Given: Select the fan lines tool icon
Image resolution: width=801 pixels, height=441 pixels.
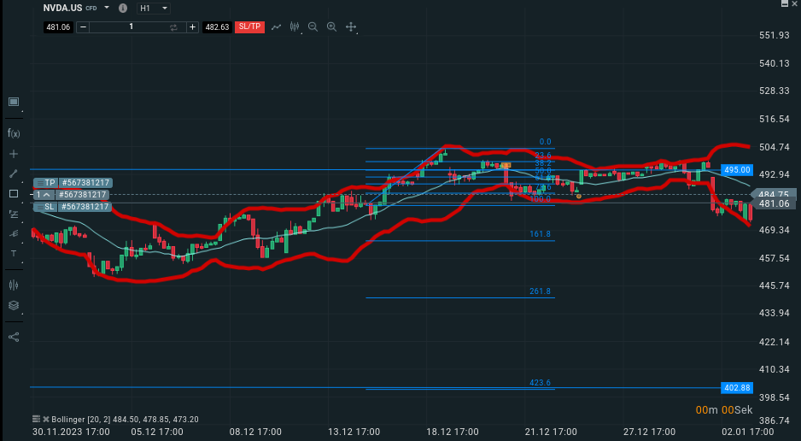Looking at the screenshot, I should pos(14,233).
